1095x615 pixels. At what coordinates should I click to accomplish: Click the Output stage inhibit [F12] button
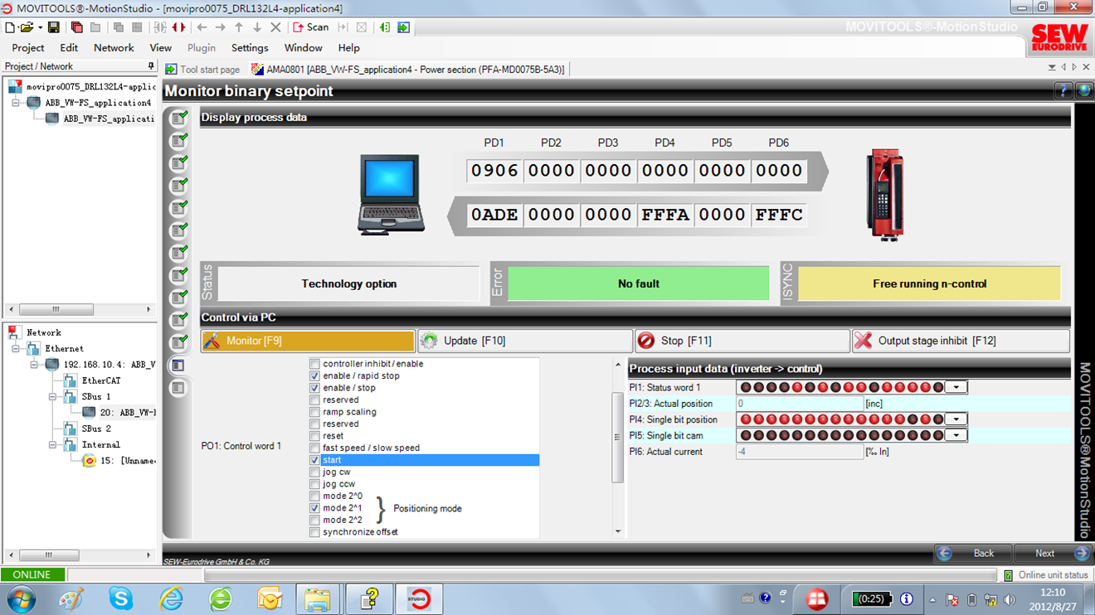[x=960, y=341]
